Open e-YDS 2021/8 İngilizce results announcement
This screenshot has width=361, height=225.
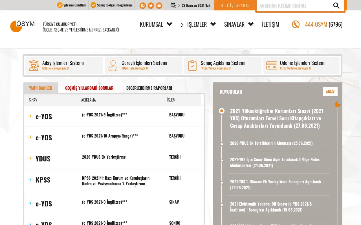(271, 207)
